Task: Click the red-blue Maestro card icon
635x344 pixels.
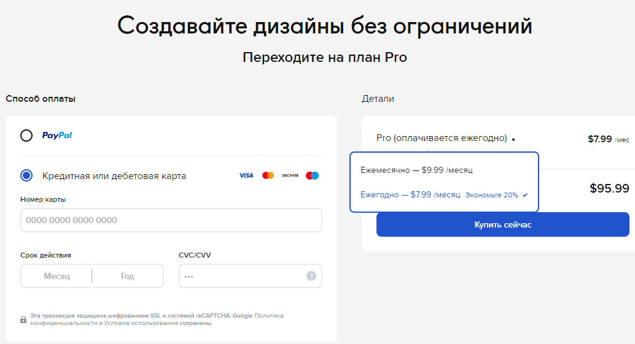Action: [312, 175]
